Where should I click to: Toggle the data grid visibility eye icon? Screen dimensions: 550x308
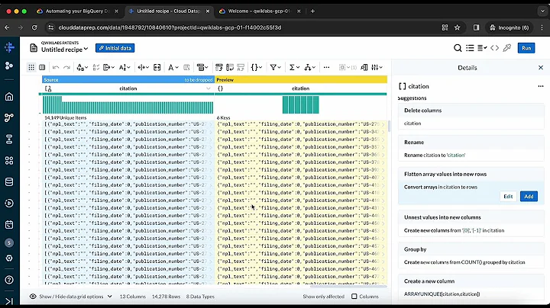click(x=33, y=297)
